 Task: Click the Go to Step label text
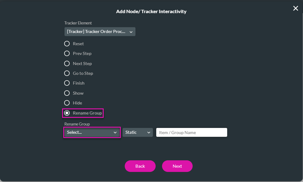click(x=83, y=73)
